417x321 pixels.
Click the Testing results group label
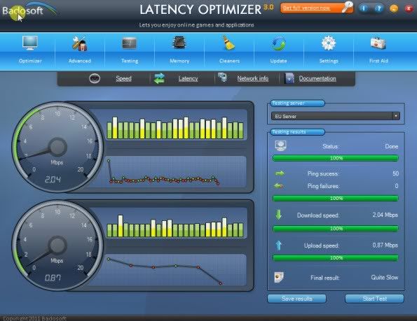click(x=298, y=132)
